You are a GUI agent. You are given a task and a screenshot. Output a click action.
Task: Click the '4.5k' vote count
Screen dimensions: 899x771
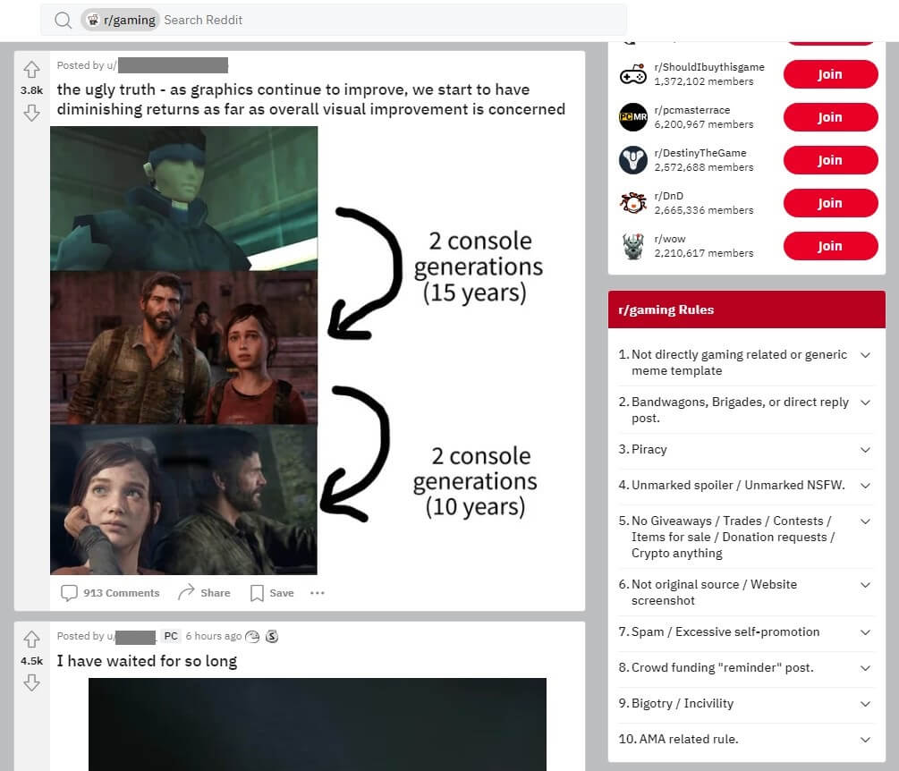31,661
